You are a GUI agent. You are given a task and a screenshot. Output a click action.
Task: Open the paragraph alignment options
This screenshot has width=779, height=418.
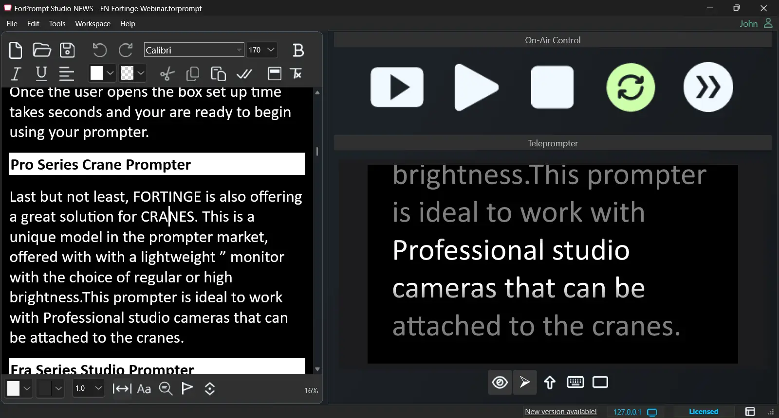[67, 74]
